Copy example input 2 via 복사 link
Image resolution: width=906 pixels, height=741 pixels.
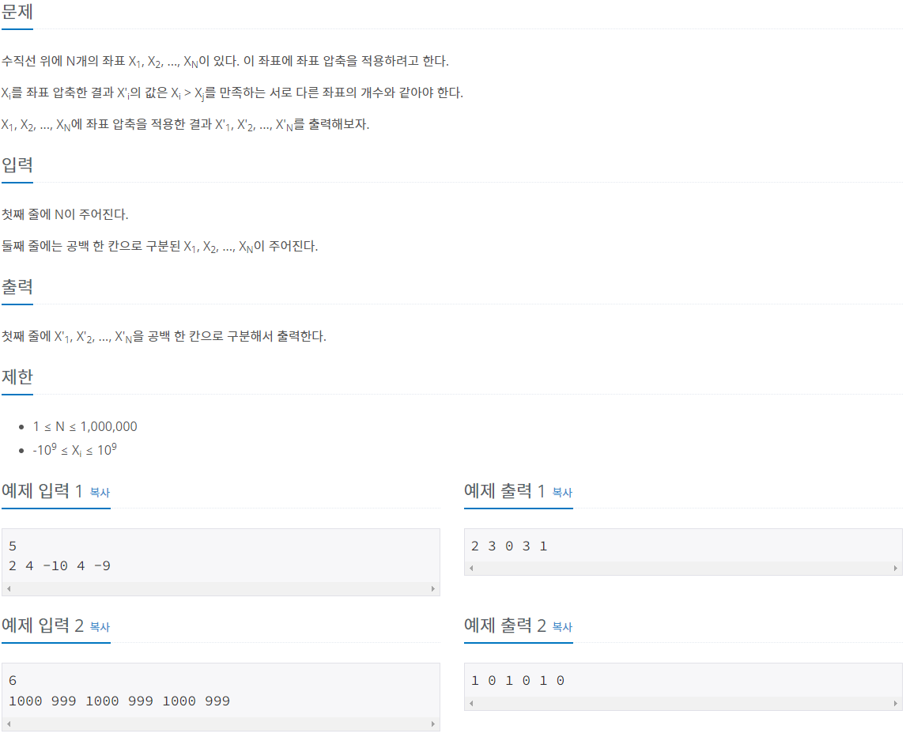[100, 626]
